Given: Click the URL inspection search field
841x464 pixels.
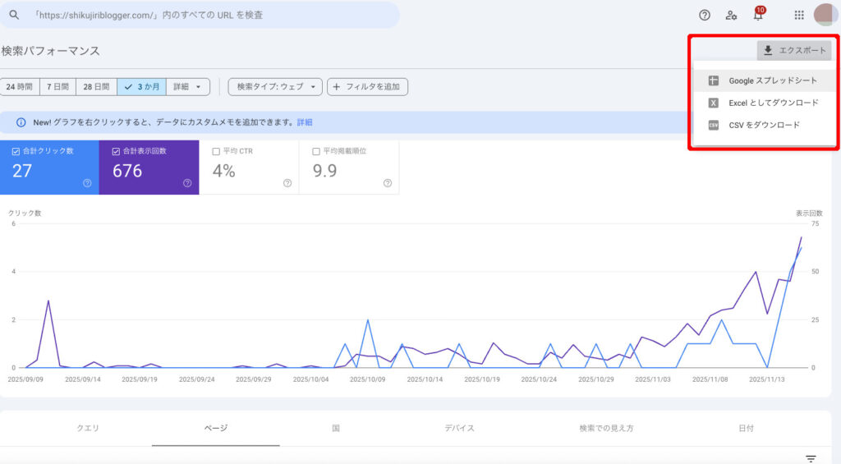Looking at the screenshot, I should [205, 15].
